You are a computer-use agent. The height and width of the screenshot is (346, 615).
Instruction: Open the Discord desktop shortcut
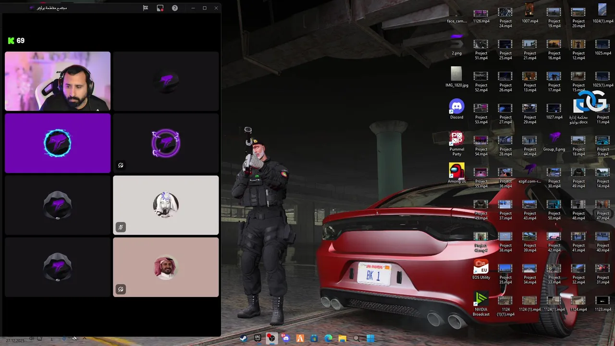pyautogui.click(x=456, y=110)
